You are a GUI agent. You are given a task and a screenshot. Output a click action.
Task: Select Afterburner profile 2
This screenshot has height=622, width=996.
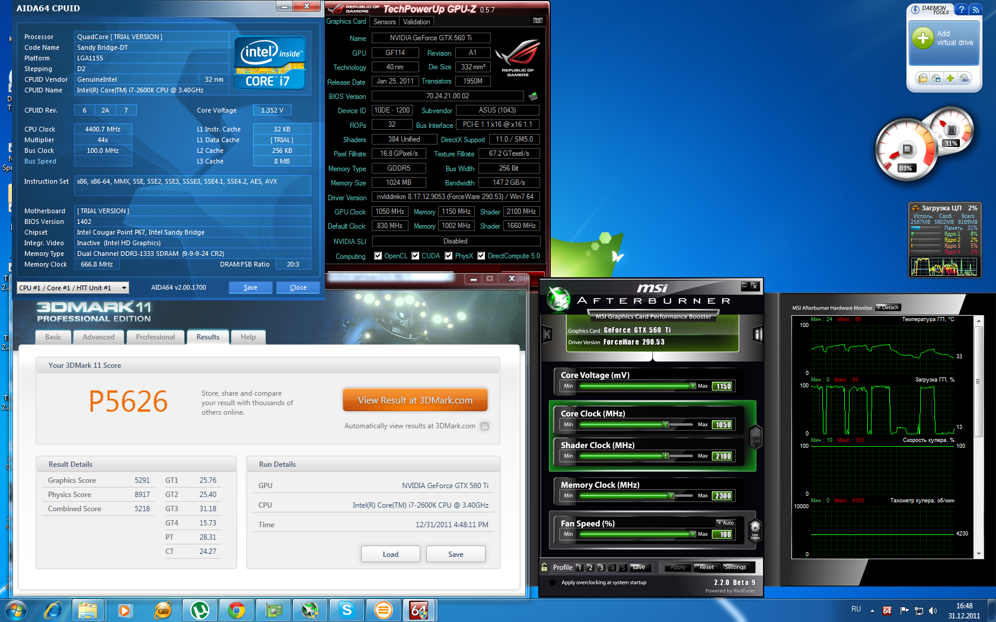(x=590, y=568)
